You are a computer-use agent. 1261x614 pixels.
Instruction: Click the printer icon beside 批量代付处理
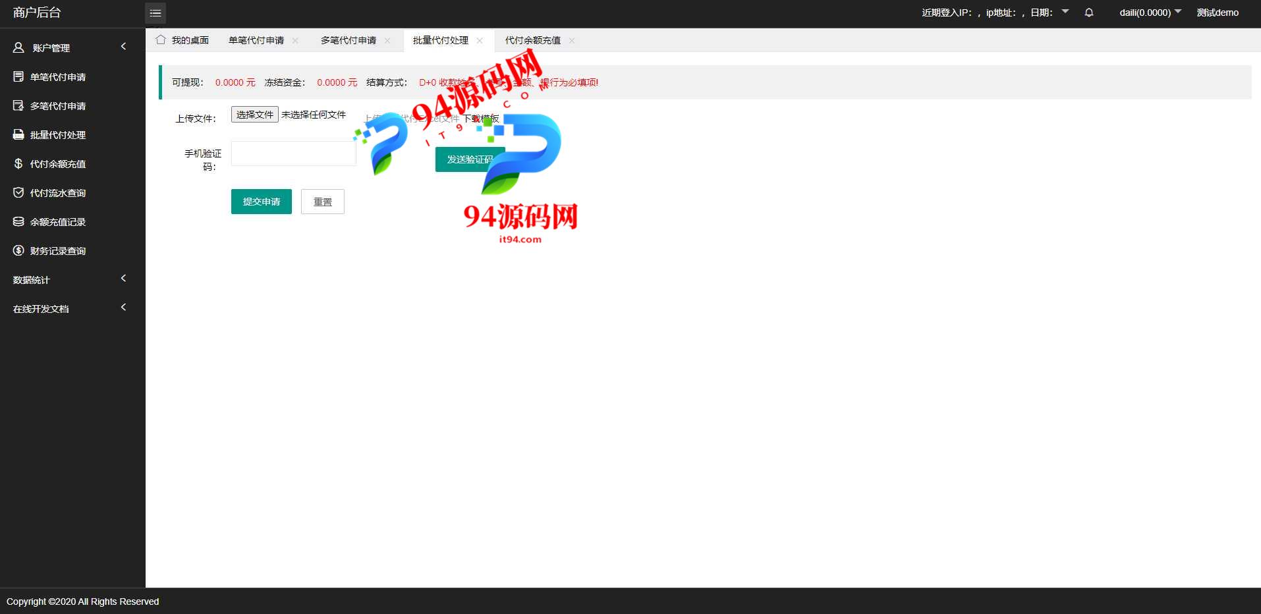(18, 134)
